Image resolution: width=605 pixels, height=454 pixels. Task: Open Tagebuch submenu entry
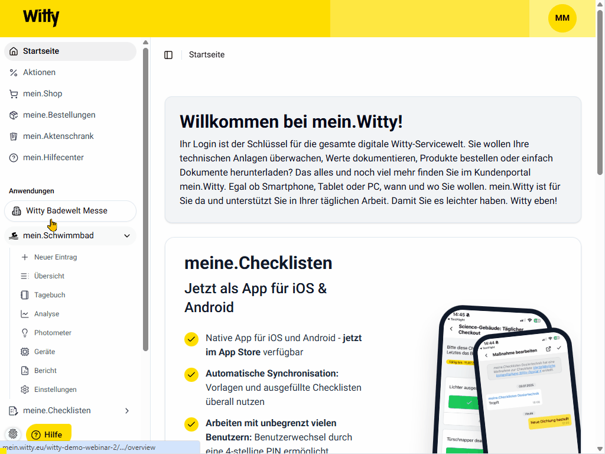pos(50,295)
